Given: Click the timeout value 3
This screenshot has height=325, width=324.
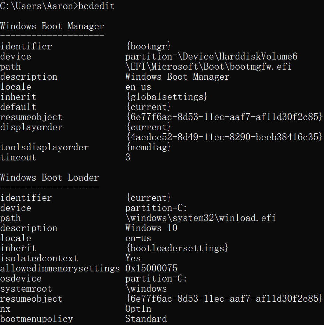Looking at the screenshot, I should (128, 157).
